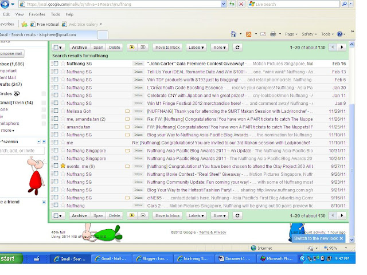Viewport: 367px width, 275px height.
Task: Click the Windows start button
Action: coord(11,258)
